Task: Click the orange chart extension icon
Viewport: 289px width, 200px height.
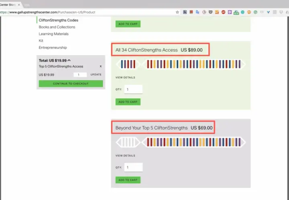Action: [217, 12]
